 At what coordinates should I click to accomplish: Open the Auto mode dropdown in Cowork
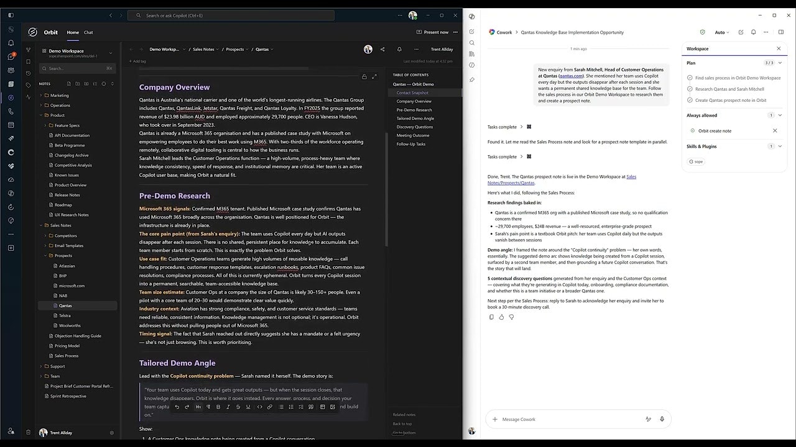721,32
